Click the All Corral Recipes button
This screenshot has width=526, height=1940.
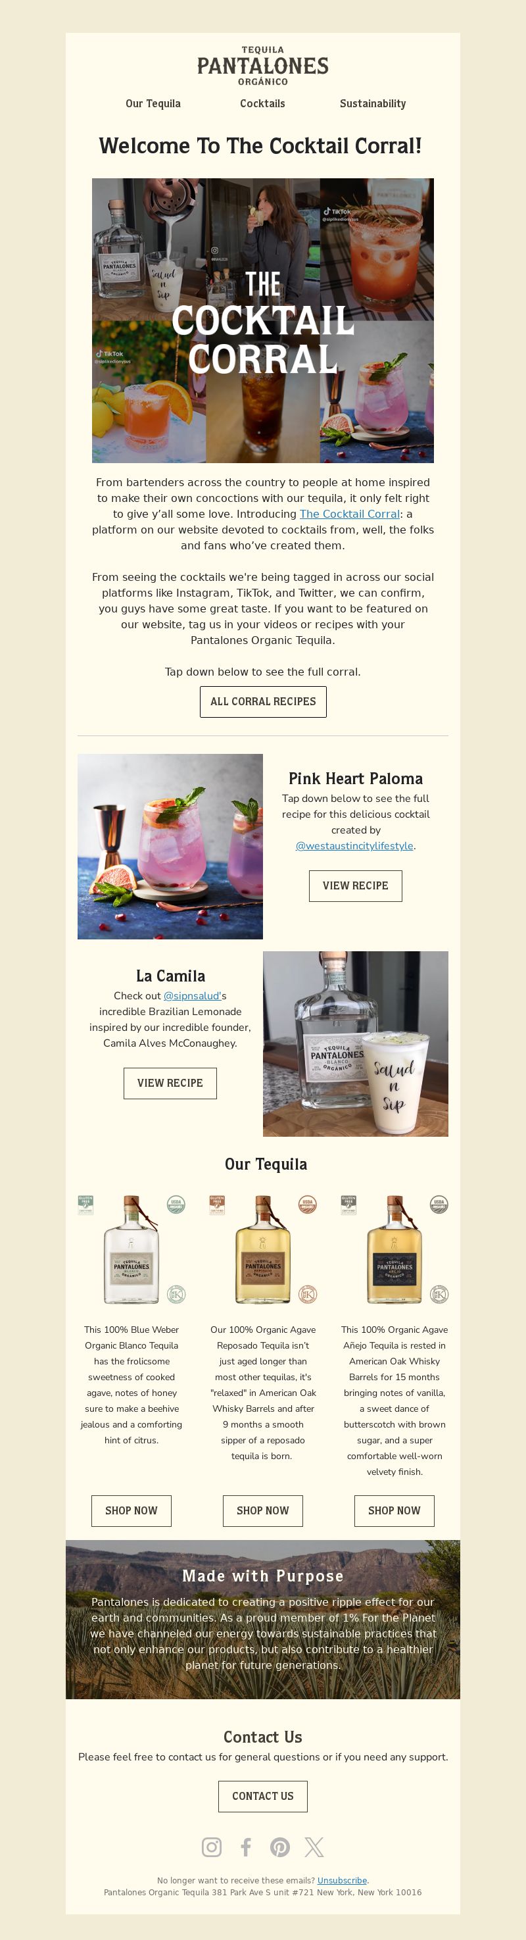pos(262,701)
